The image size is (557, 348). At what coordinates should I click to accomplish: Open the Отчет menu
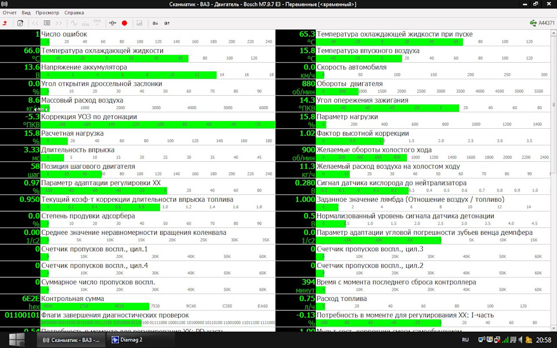10,12
